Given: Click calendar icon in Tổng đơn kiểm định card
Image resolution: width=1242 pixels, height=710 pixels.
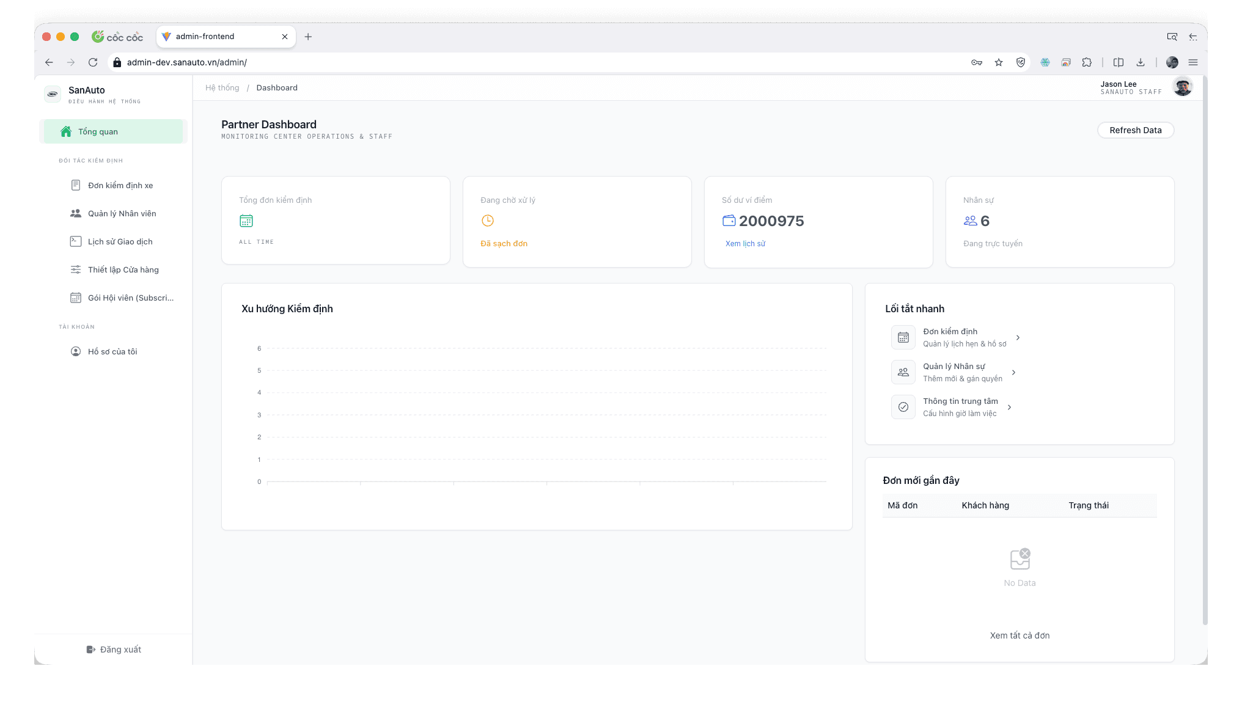Looking at the screenshot, I should [246, 221].
